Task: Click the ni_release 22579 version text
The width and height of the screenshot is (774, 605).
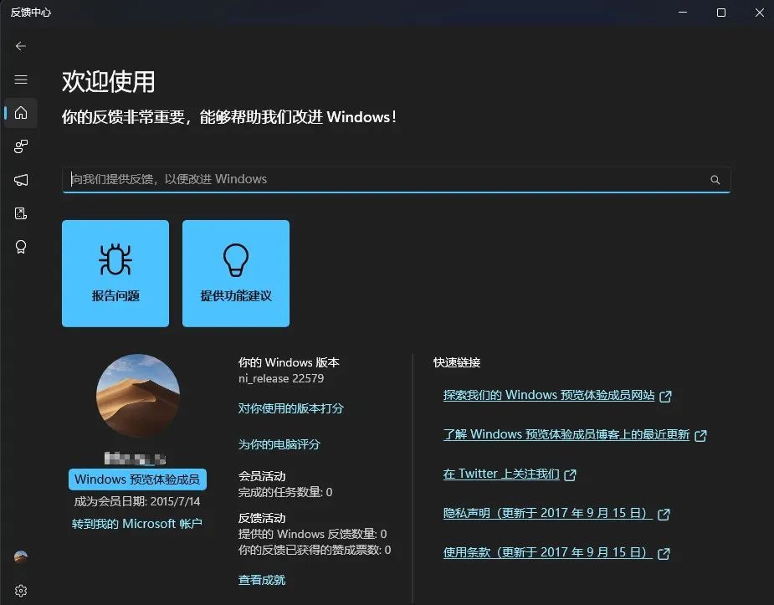Action: click(x=281, y=378)
